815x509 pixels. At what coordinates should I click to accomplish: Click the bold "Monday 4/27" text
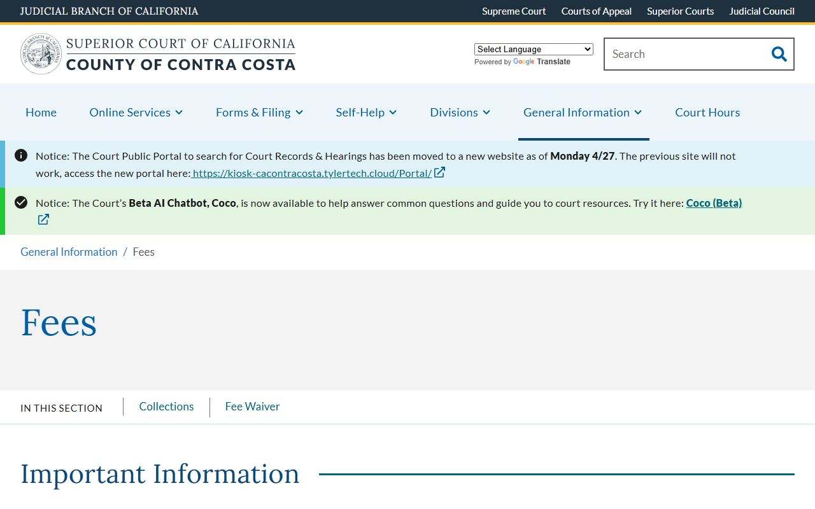[583, 156]
